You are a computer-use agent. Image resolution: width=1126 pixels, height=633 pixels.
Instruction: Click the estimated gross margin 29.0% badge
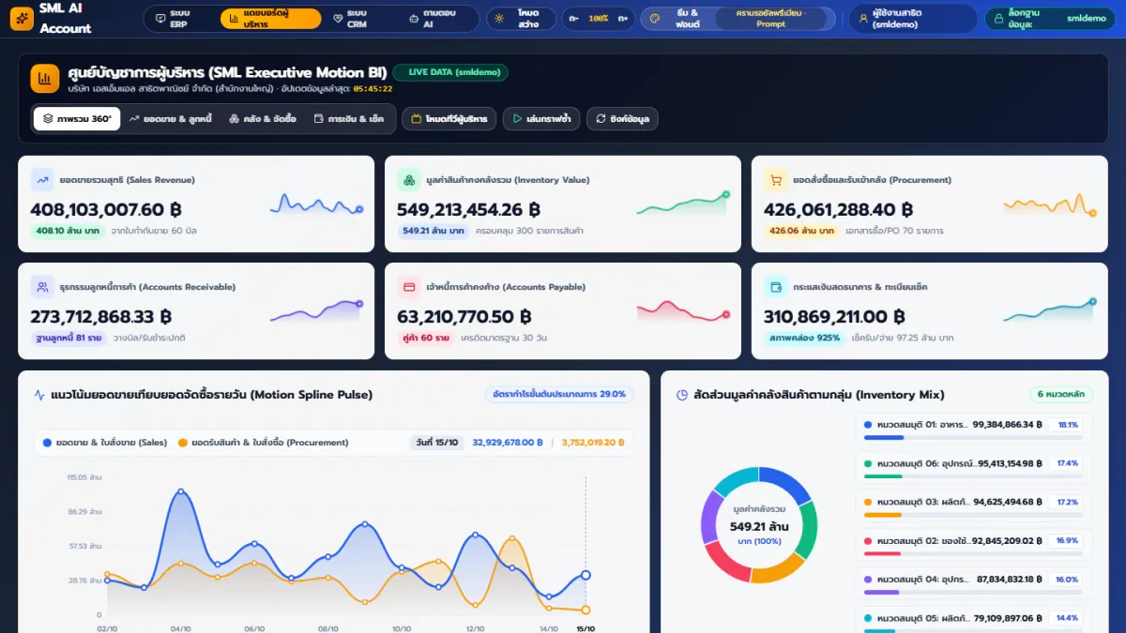click(559, 395)
